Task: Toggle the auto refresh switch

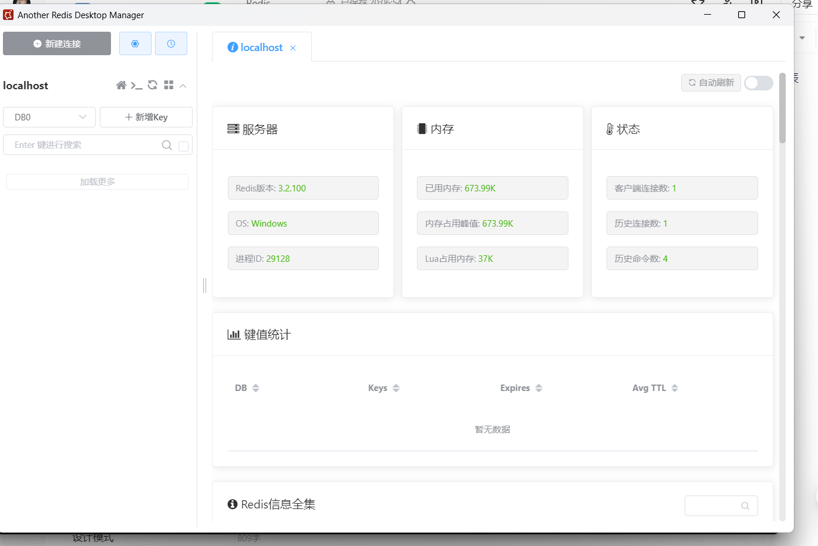Action: pos(759,83)
